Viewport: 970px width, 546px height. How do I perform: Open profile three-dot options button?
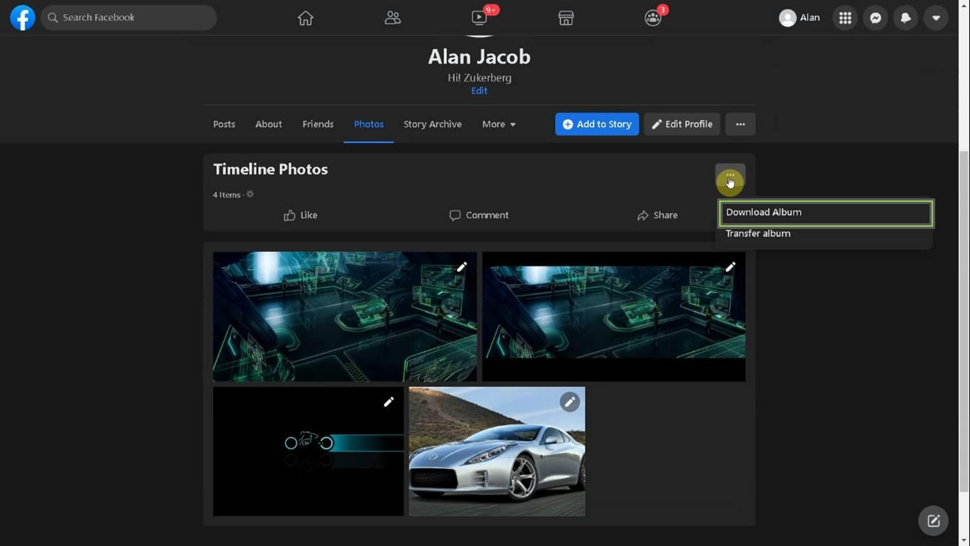(x=740, y=124)
